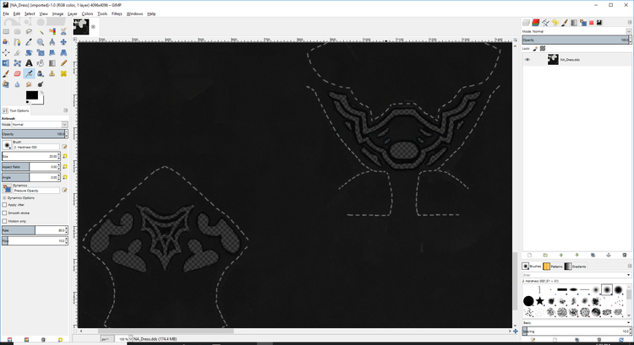Adjust the layer Opacity slider

click(x=577, y=40)
